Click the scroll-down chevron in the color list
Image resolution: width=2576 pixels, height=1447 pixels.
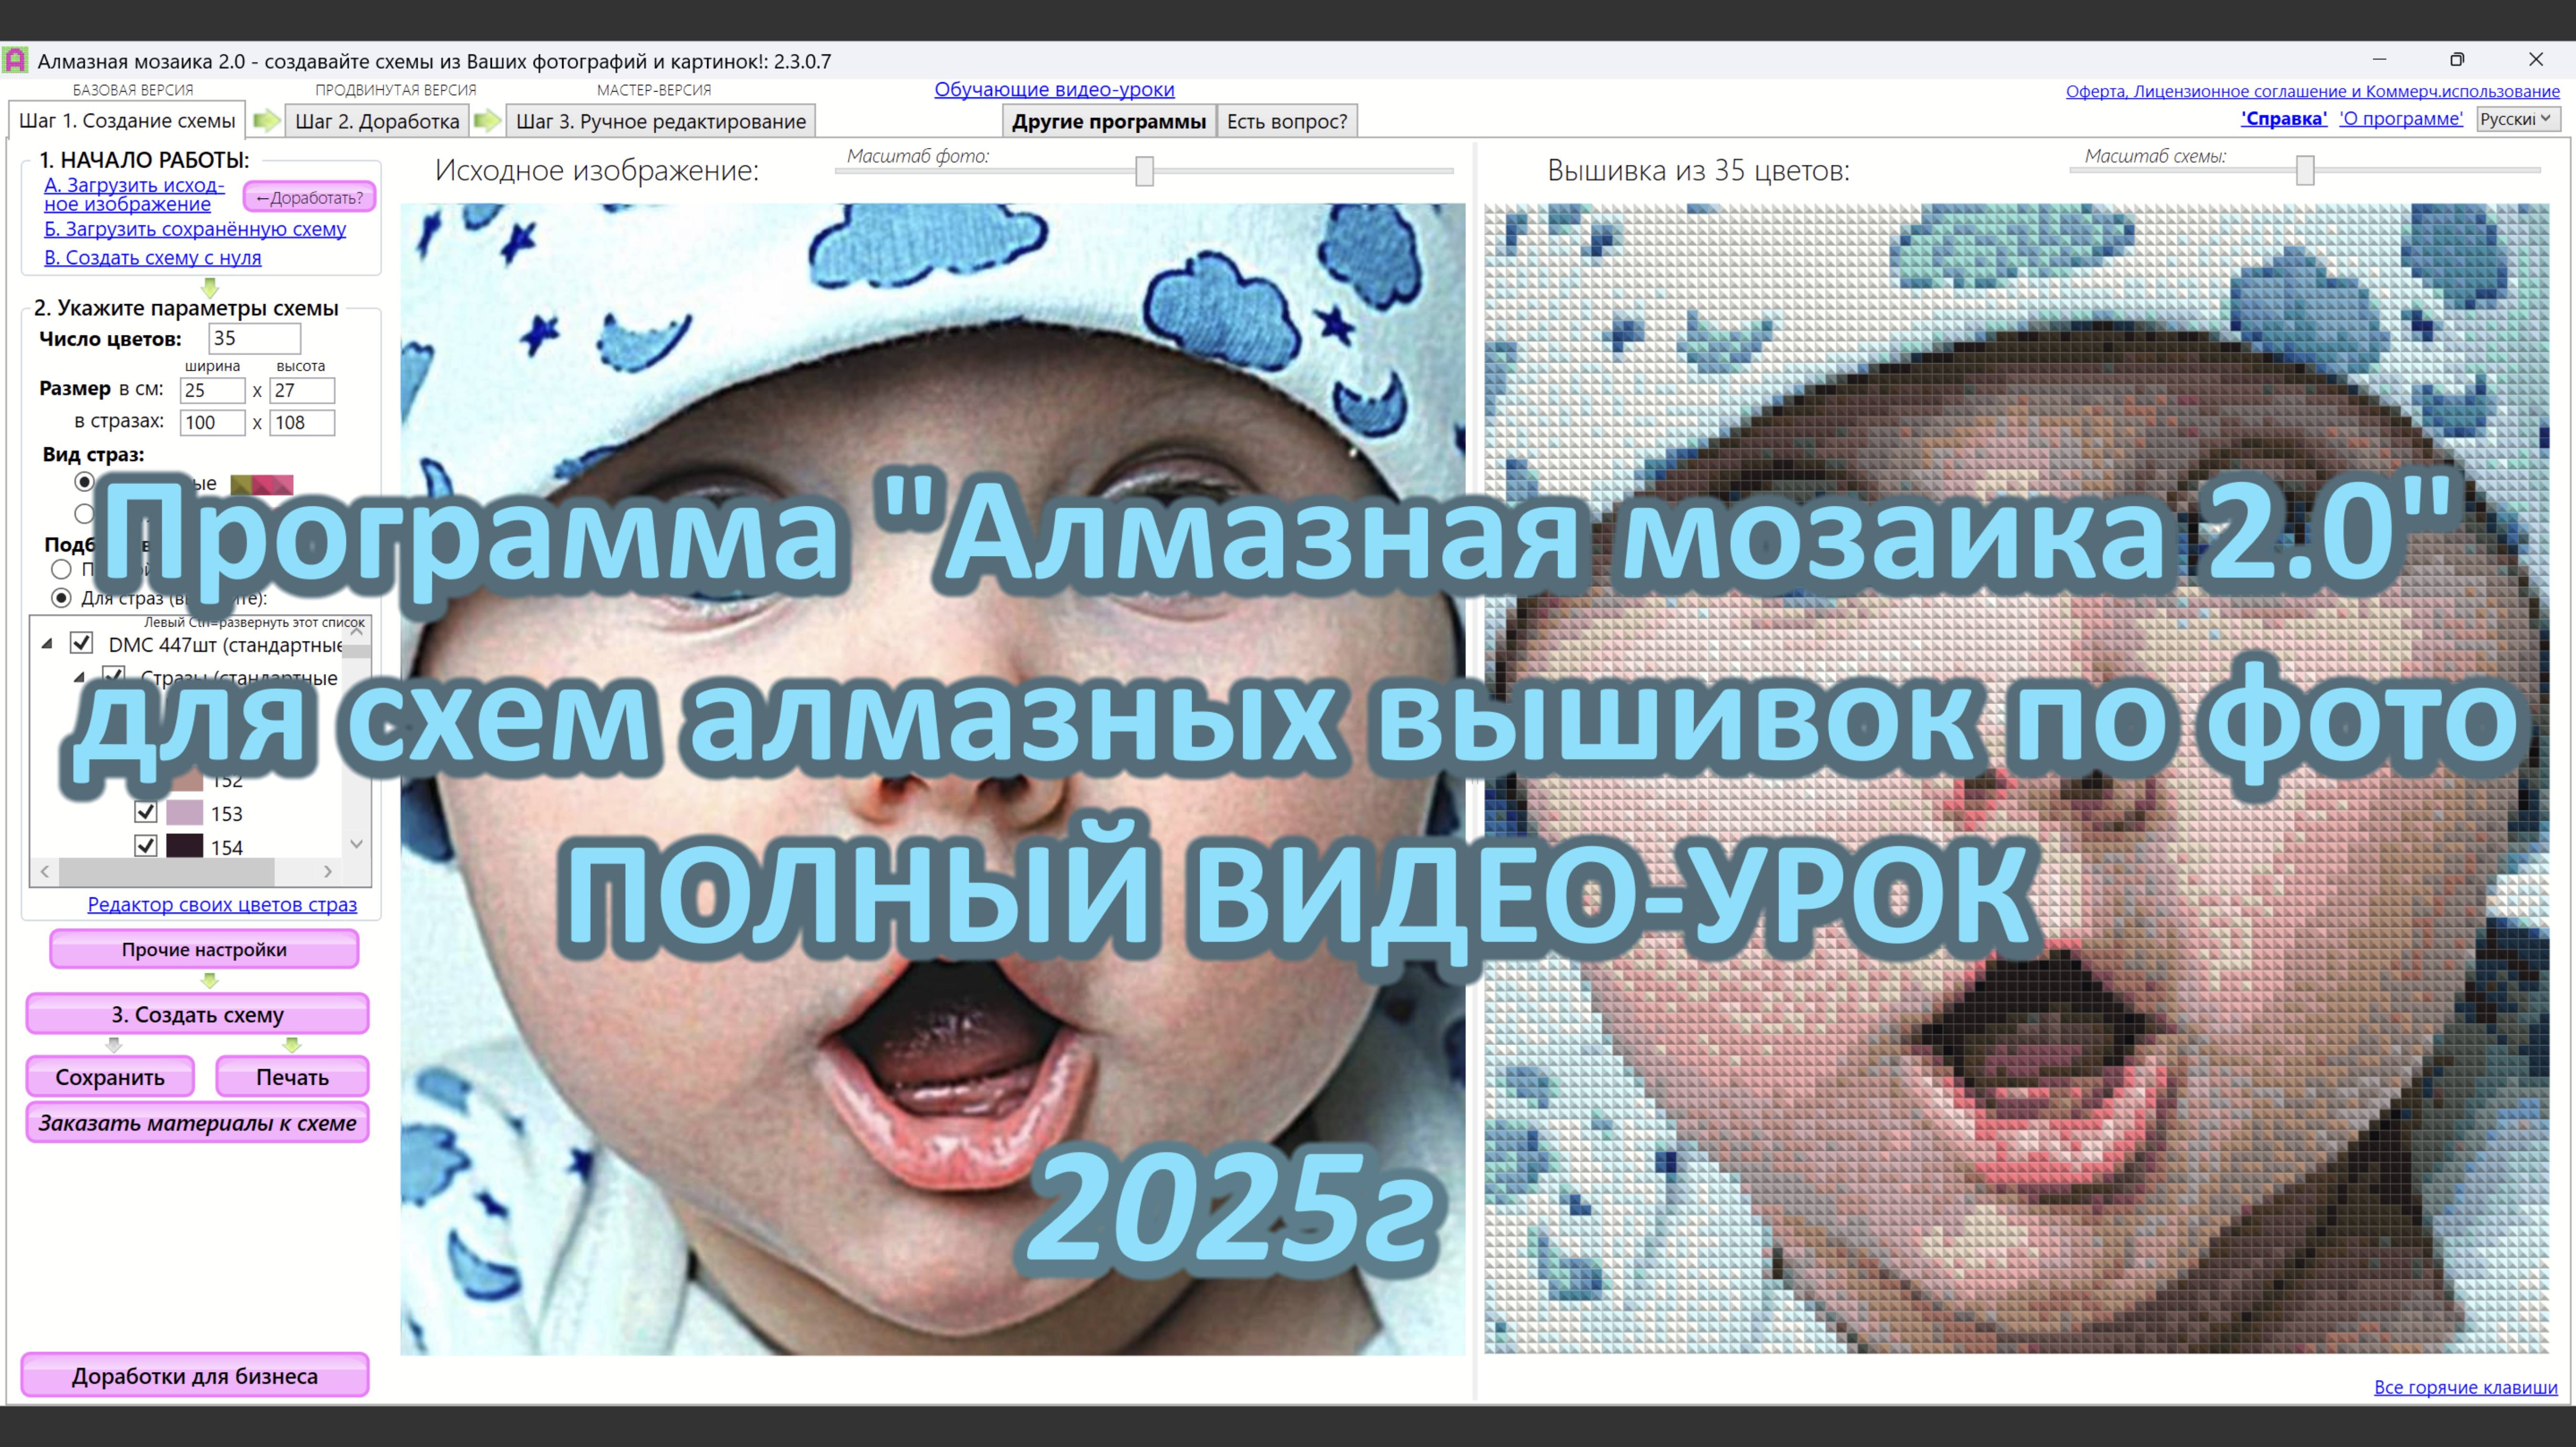pos(356,844)
